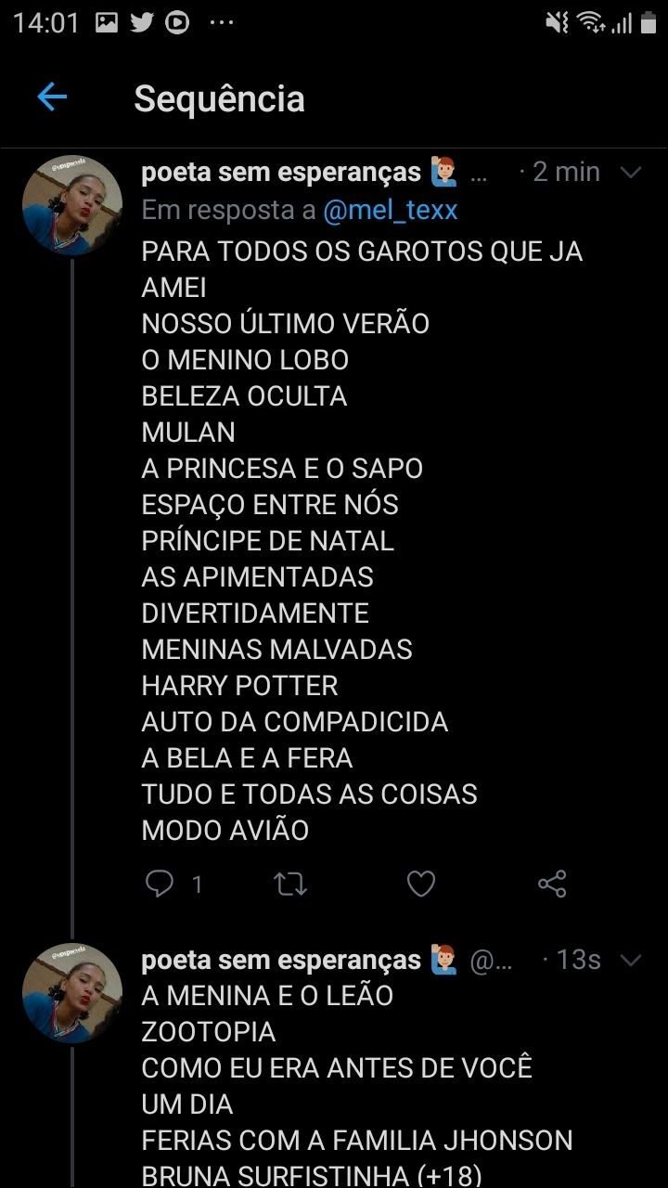Screen dimensions: 668x1188
Task: Tap the battery status icon
Action: (x=648, y=22)
